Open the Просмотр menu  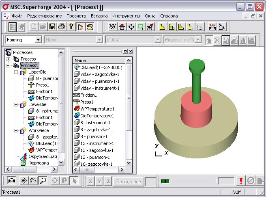pos(76,16)
